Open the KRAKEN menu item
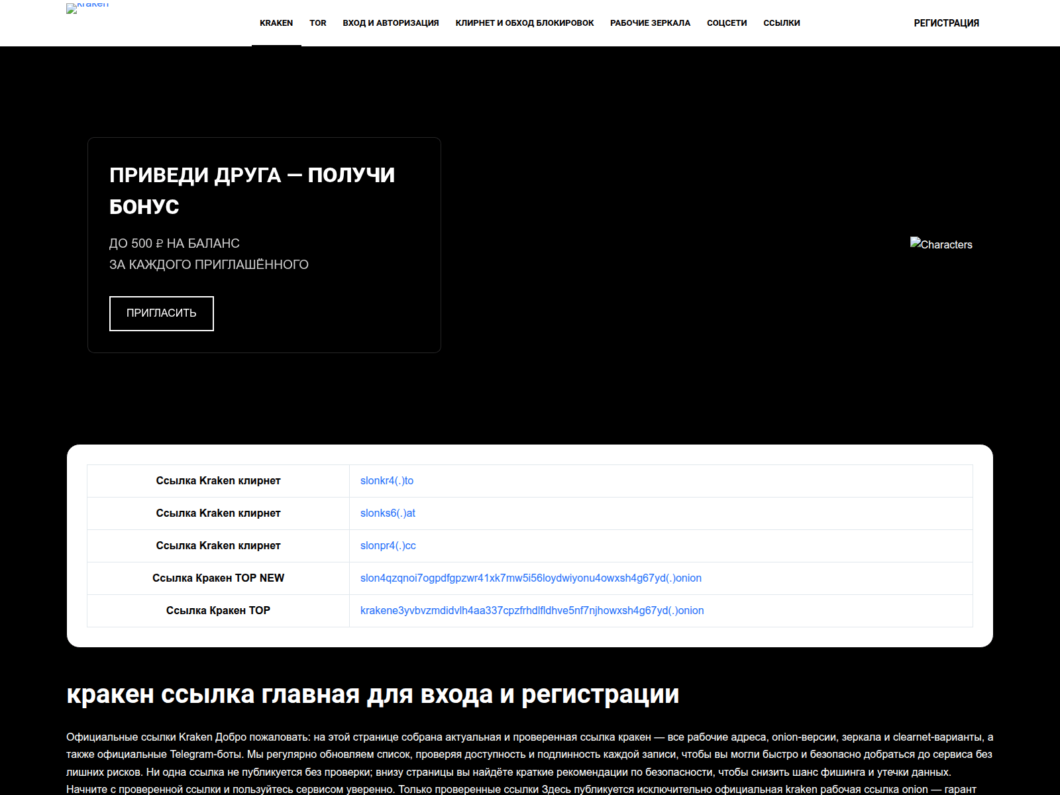The height and width of the screenshot is (795, 1060). point(276,23)
